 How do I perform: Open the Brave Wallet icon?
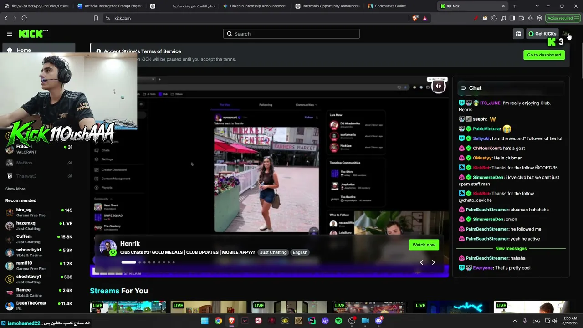click(522, 18)
